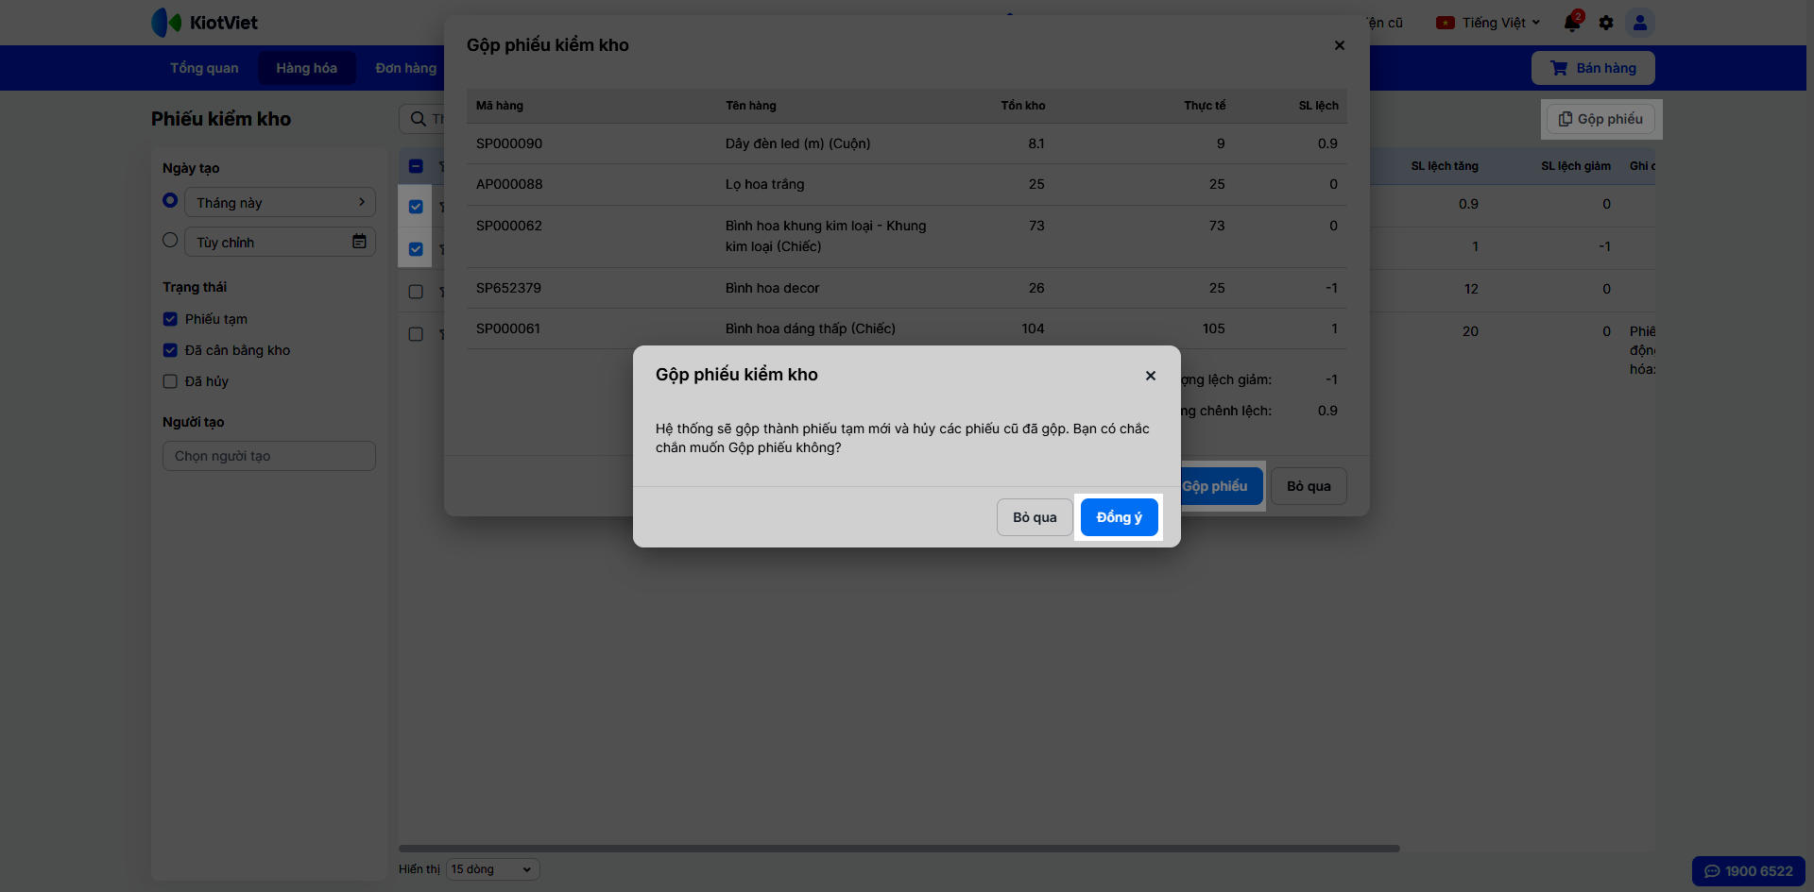
Task: Expand the Tháng này date selector
Action: click(280, 202)
